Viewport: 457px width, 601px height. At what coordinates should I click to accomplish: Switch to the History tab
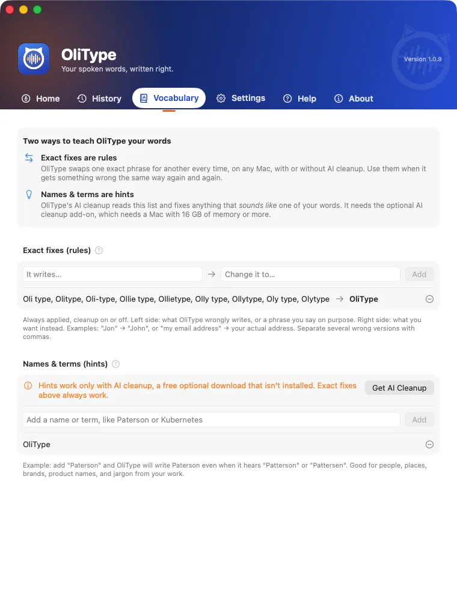99,99
